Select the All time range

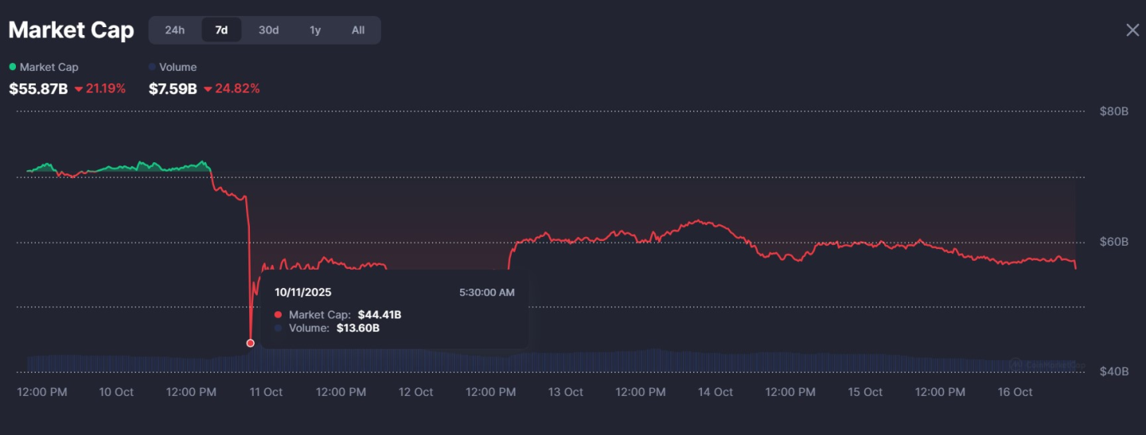pos(358,30)
